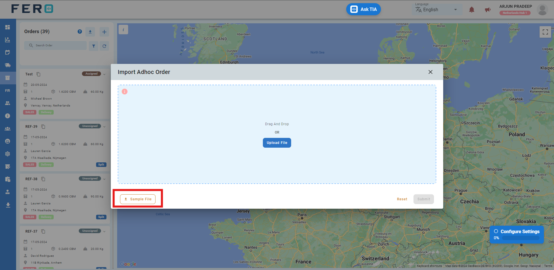The image size is (554, 270).
Task: Close the Import Adhoc Order dialog
Action: click(431, 72)
